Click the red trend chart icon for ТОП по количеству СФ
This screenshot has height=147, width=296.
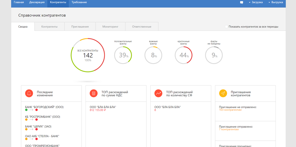[158, 93]
